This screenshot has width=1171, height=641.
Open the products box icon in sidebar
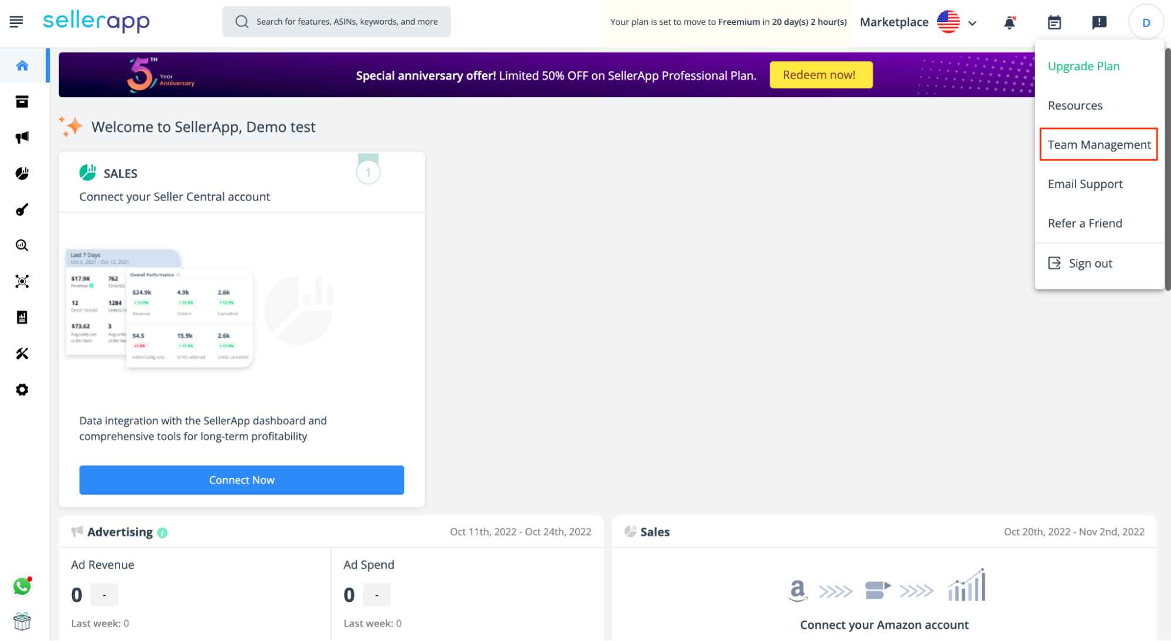click(22, 102)
